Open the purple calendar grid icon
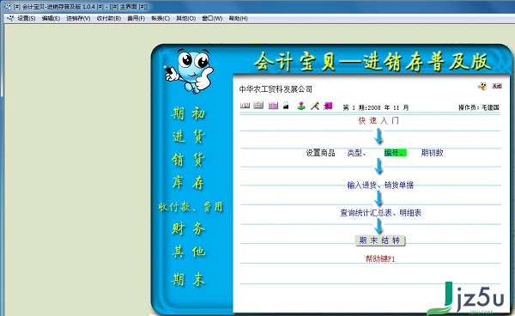The width and height of the screenshot is (515, 316). pos(273,106)
